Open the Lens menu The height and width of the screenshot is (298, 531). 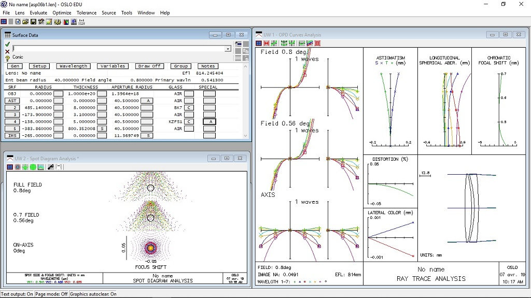click(x=20, y=12)
